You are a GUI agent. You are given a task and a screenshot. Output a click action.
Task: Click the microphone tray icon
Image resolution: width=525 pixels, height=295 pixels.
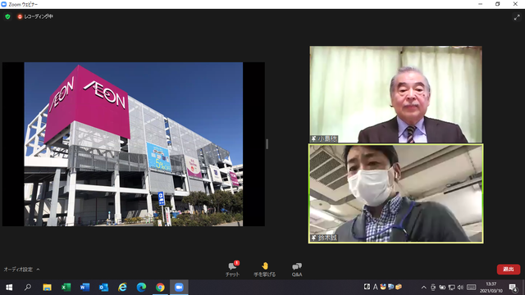(x=433, y=288)
